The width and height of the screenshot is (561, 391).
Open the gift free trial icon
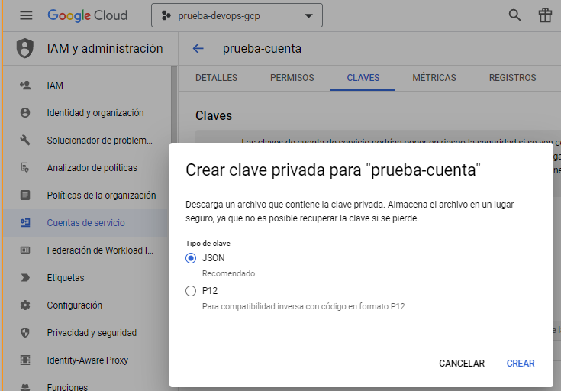(545, 15)
